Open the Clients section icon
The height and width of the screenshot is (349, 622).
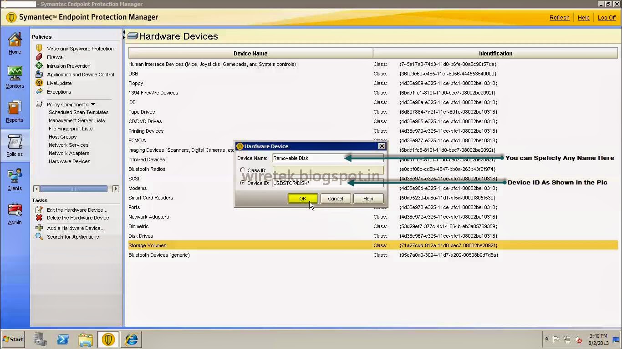pyautogui.click(x=15, y=176)
